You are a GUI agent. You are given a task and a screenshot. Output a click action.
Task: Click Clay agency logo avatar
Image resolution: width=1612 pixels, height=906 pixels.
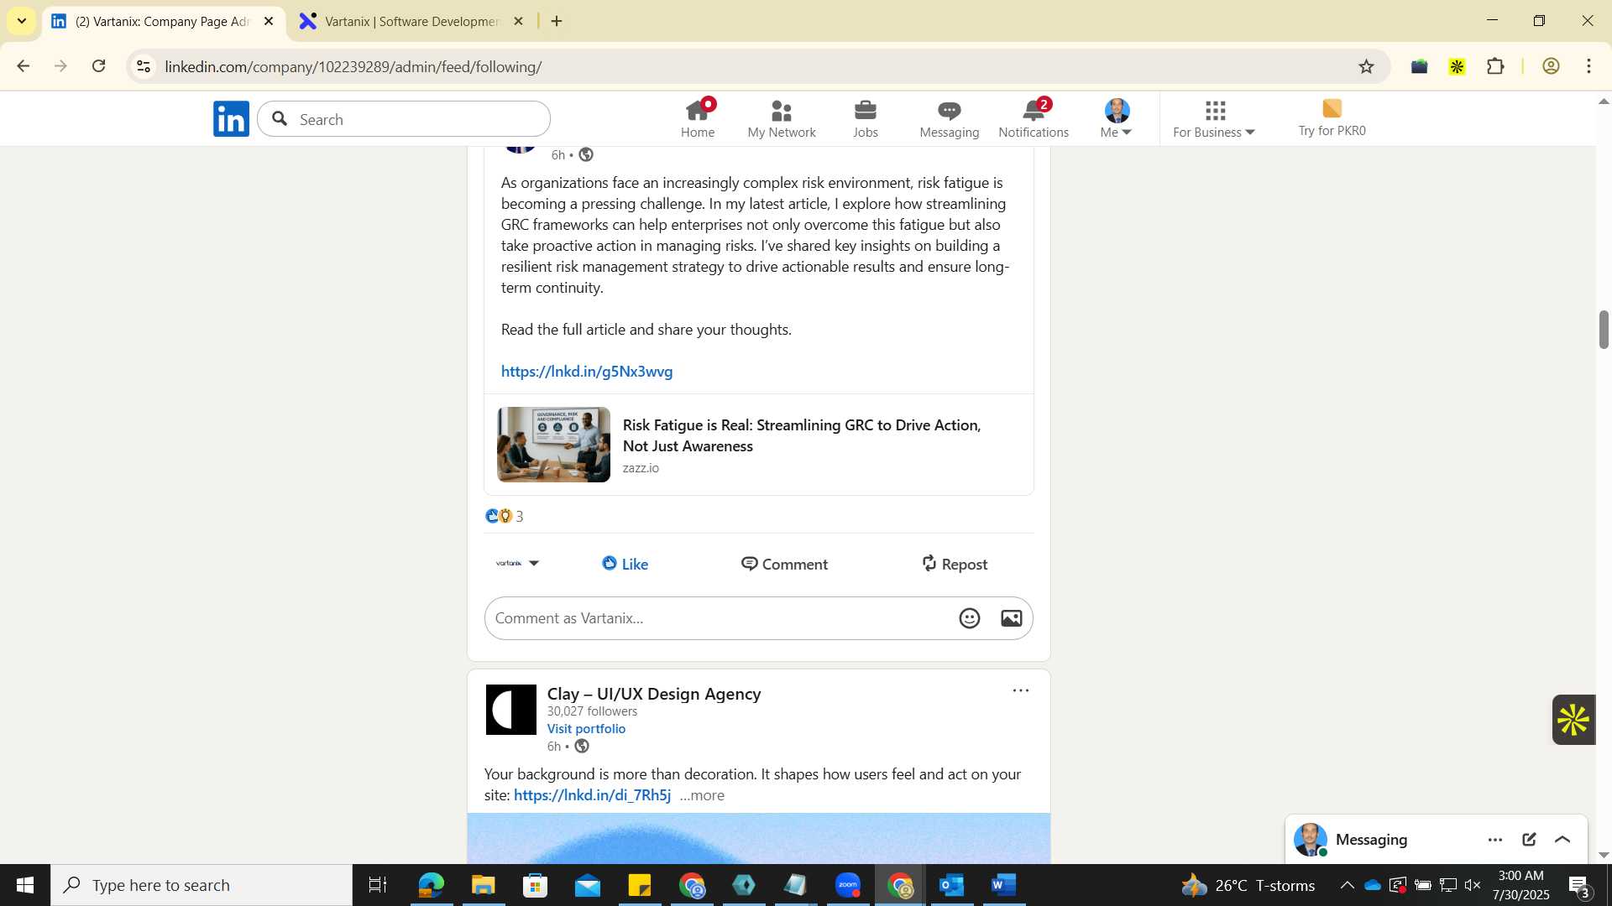(511, 710)
